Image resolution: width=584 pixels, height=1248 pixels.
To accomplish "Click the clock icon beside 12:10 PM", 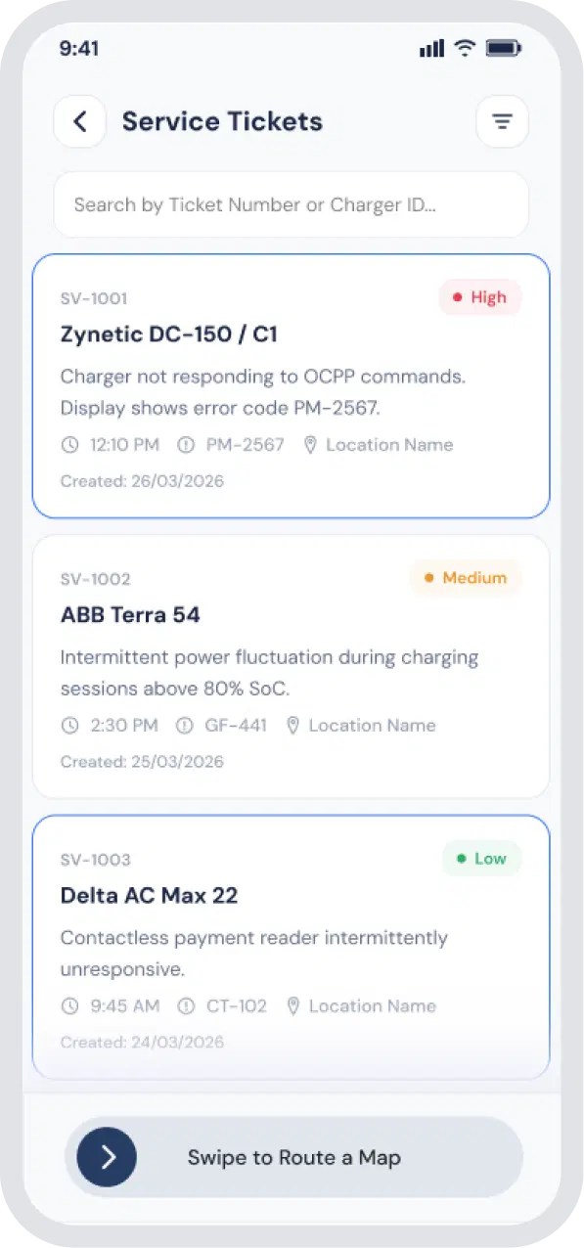I will 69,445.
